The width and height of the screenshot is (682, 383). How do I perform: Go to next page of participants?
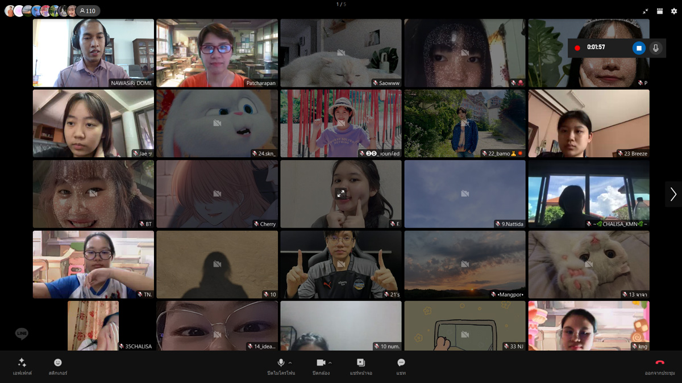click(673, 194)
